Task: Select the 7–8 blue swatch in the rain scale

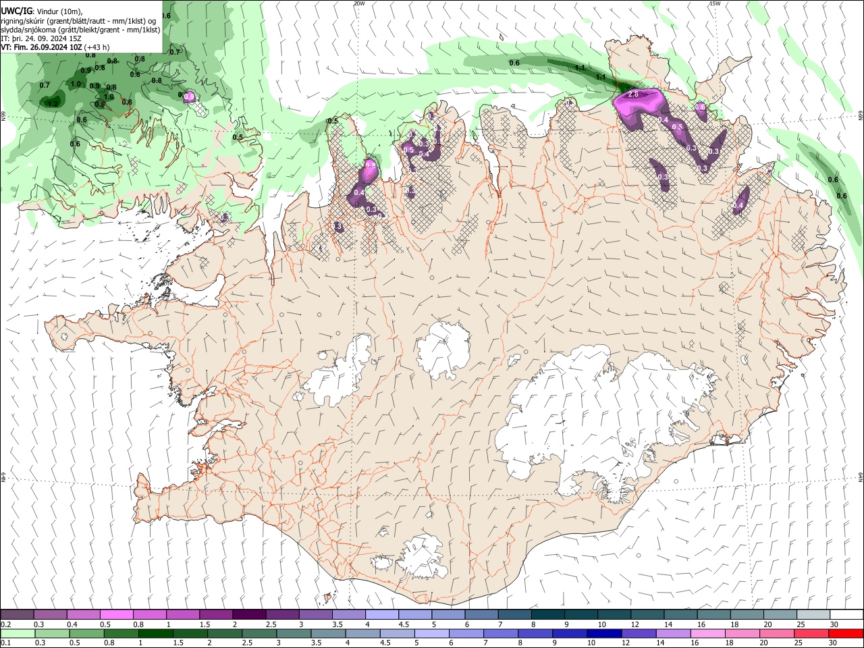Action: [x=501, y=634]
